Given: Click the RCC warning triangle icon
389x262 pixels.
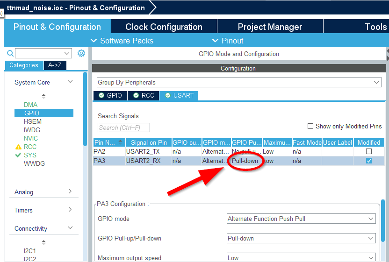Looking at the screenshot, I should 18,147.
